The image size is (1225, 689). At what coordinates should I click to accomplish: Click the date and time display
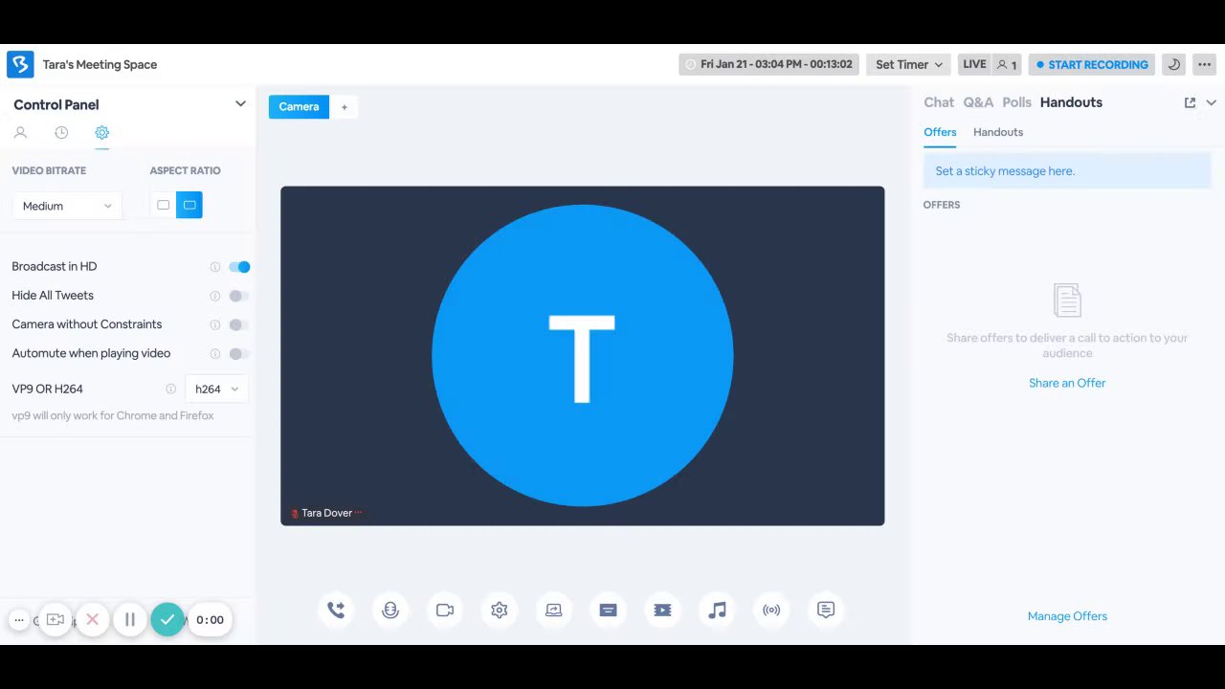pyautogui.click(x=768, y=64)
